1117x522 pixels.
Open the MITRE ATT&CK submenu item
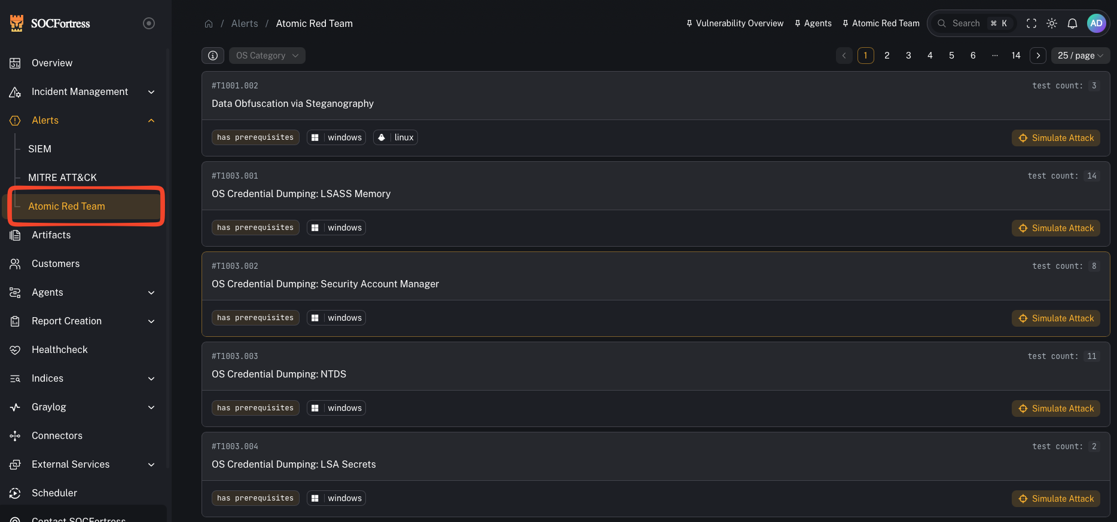click(x=62, y=177)
